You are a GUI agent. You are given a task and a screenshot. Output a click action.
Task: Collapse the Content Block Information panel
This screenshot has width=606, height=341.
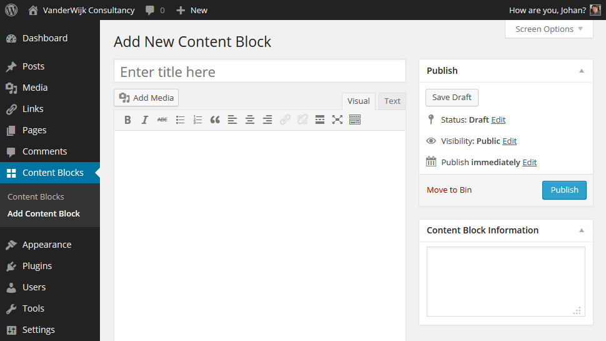click(582, 230)
